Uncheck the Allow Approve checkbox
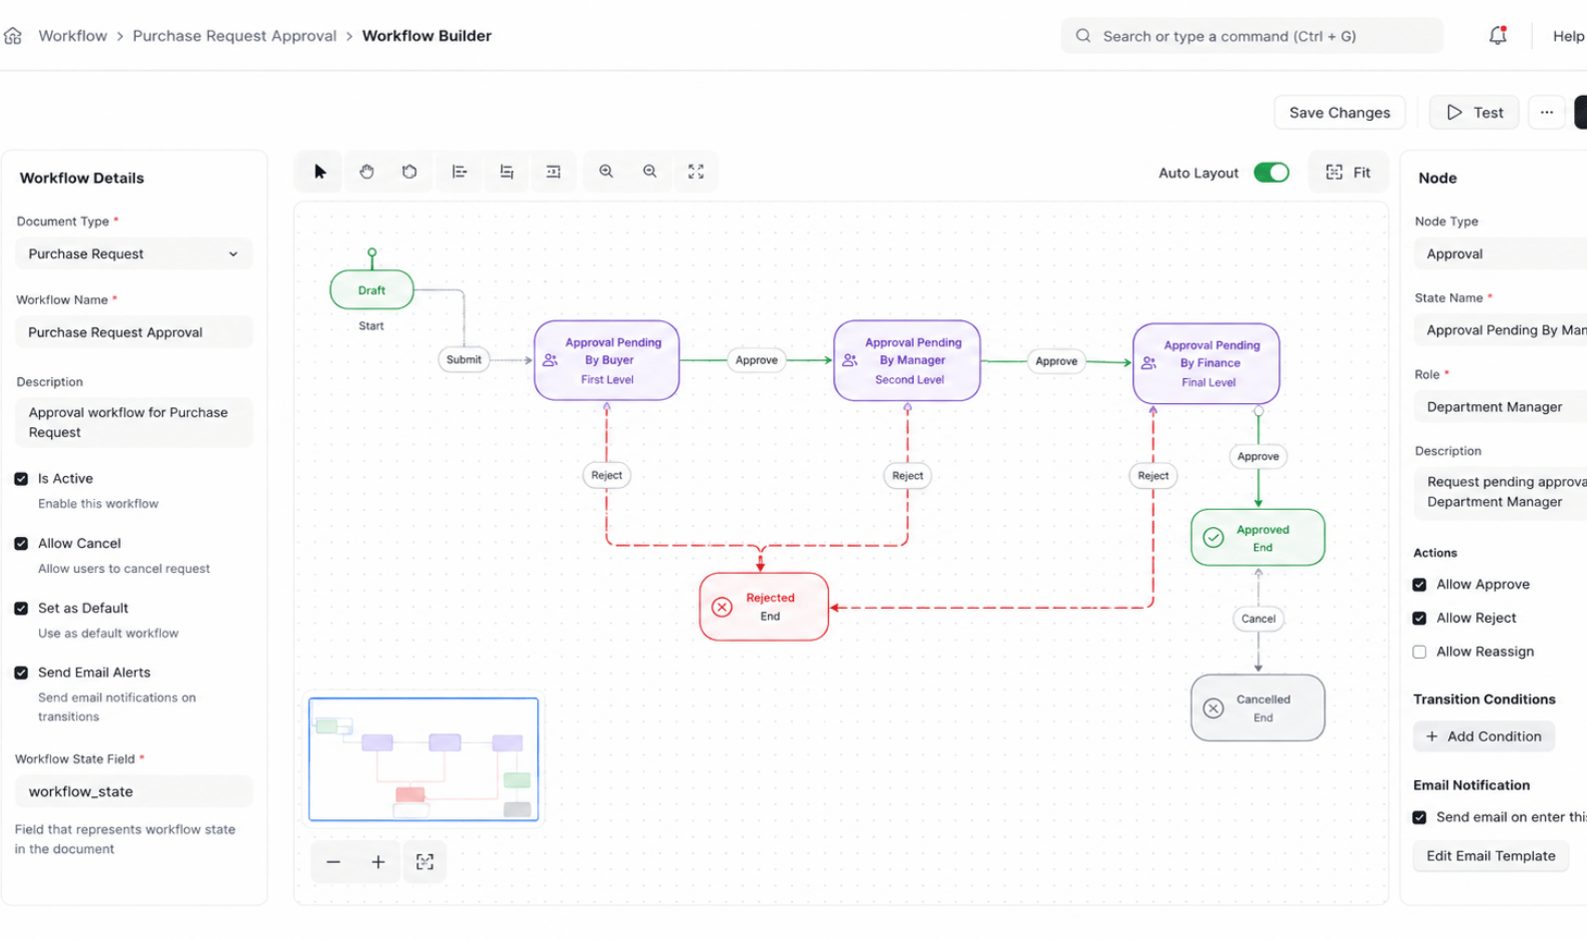 [x=1419, y=585]
